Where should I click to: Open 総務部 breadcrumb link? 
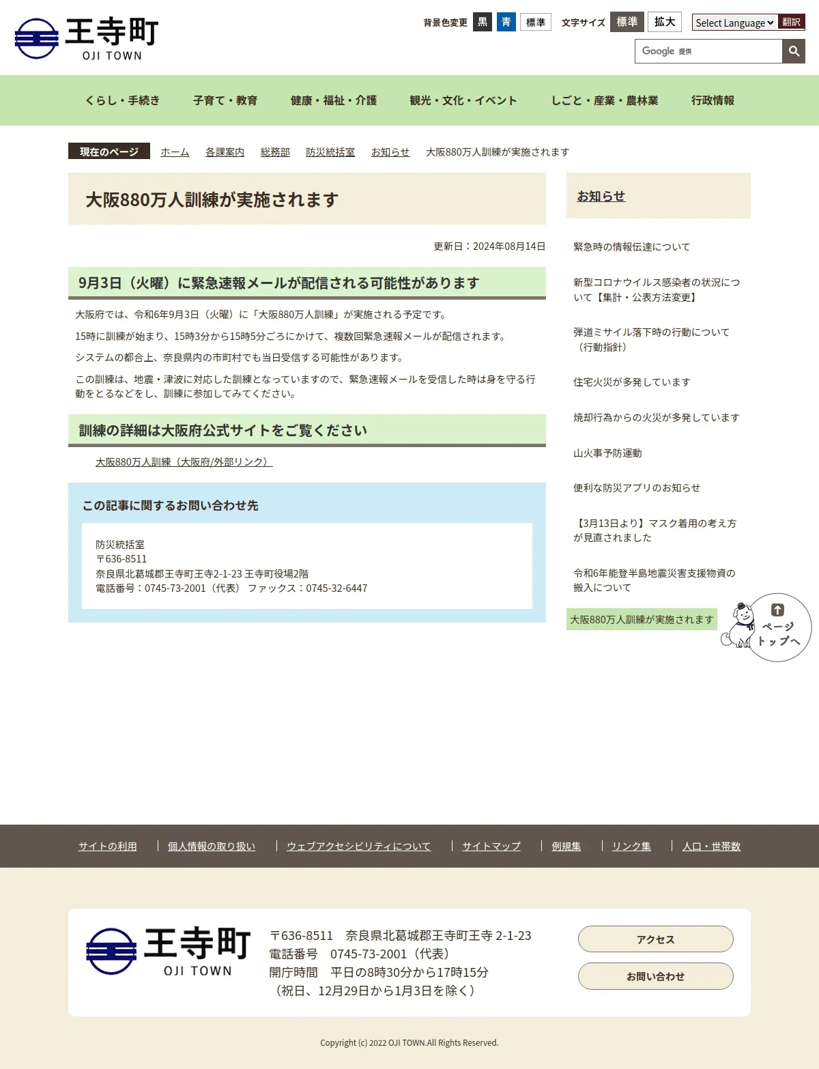tap(275, 152)
